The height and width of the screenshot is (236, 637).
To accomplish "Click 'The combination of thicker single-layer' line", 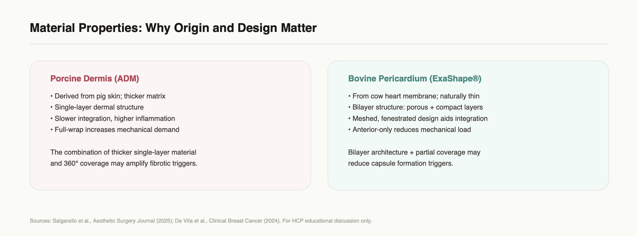I will point(123,152).
